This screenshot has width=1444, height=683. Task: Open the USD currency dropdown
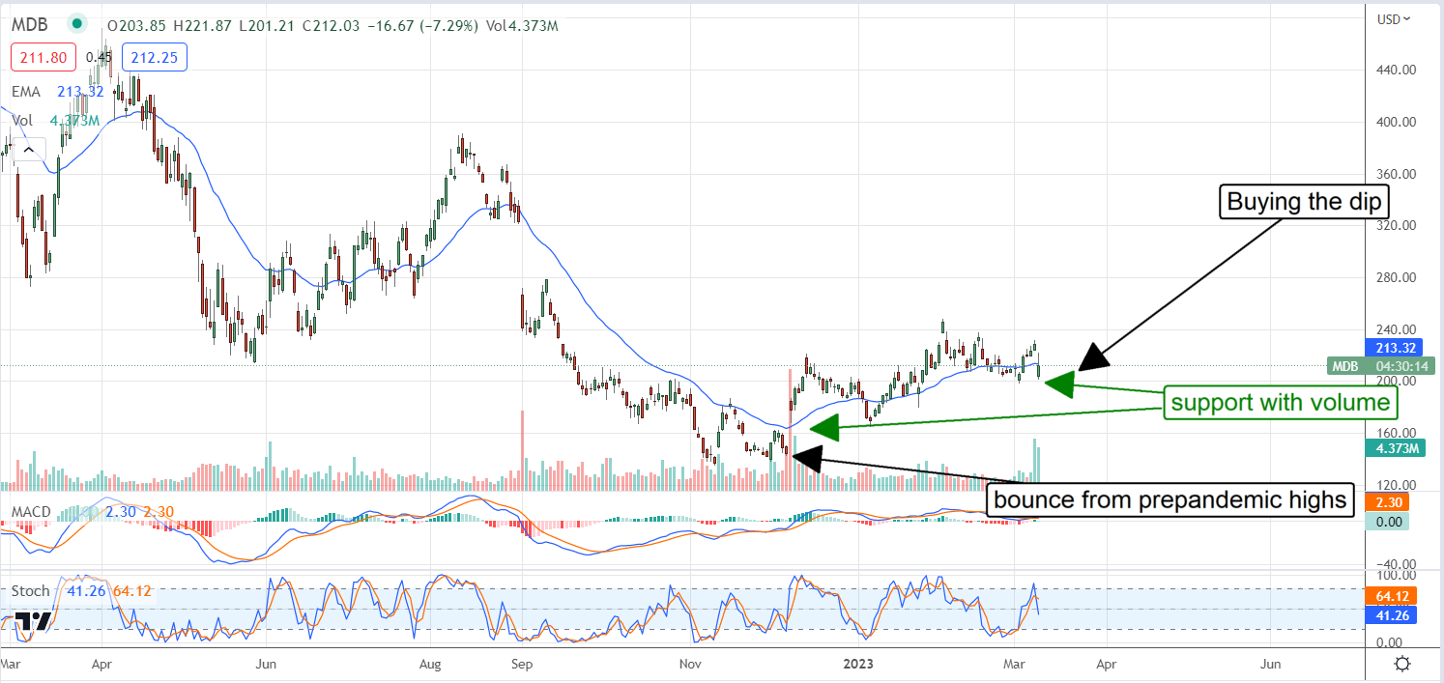tap(1393, 18)
